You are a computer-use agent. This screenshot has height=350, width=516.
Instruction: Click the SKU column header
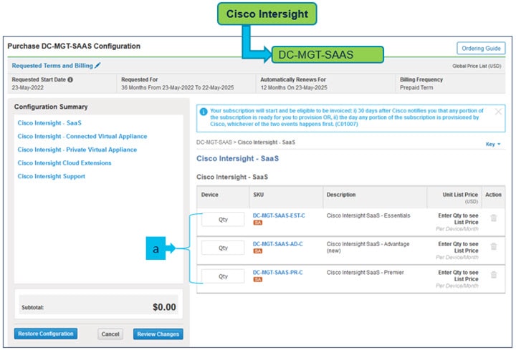click(258, 195)
